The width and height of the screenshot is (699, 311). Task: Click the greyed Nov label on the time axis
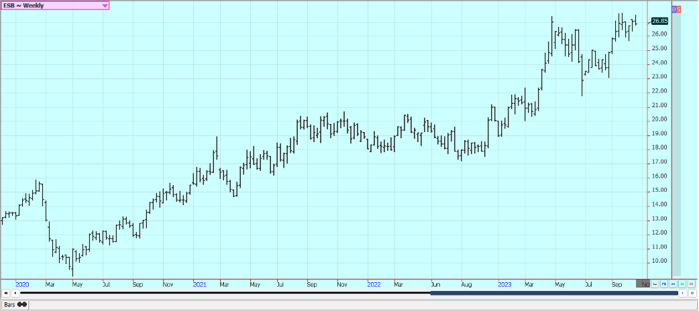coord(643,284)
